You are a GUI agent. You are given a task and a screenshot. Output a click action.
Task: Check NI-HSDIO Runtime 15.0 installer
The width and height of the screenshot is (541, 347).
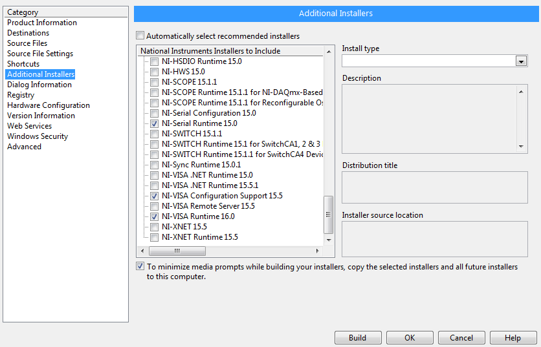pos(154,61)
